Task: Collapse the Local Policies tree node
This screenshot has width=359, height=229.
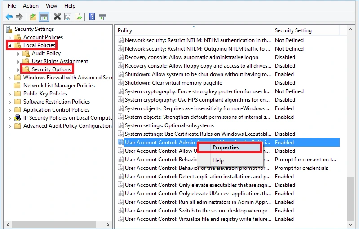Action: click(10, 46)
